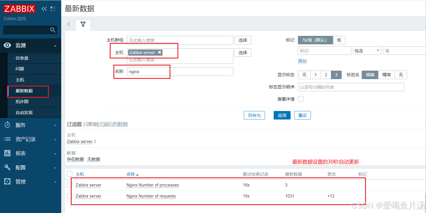Viewport: 426px width, 213px height.
Task: Expand the 管理 menu section
Action: [55, 182]
